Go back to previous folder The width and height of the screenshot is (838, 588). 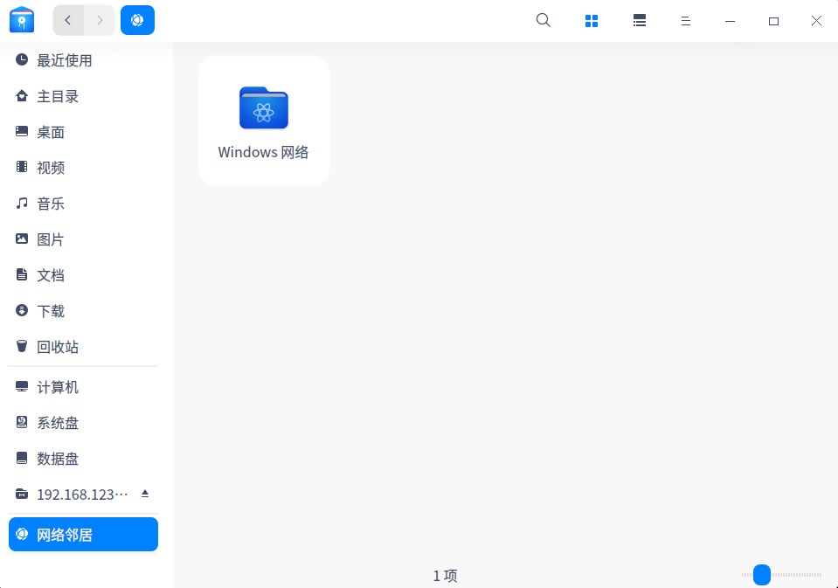[x=68, y=20]
